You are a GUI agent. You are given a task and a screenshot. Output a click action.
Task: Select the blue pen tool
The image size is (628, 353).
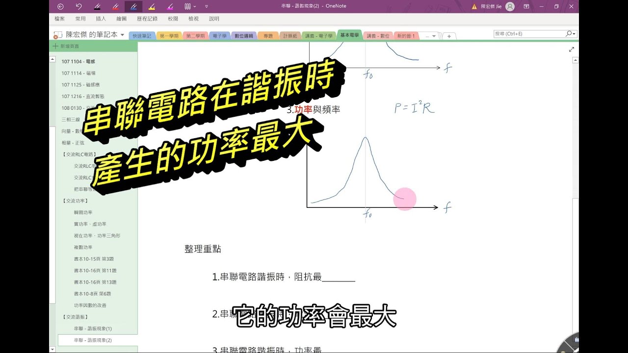coord(133,6)
